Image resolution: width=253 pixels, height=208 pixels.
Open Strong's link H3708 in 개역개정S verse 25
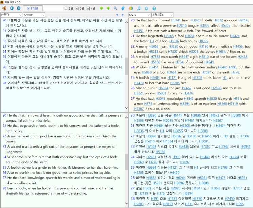[x=223, y=168]
